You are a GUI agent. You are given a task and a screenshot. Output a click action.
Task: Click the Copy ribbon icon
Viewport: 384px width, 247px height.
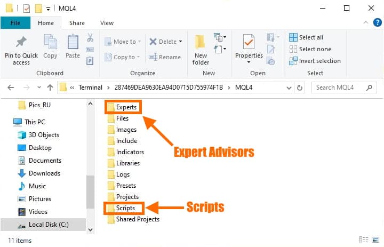point(50,42)
